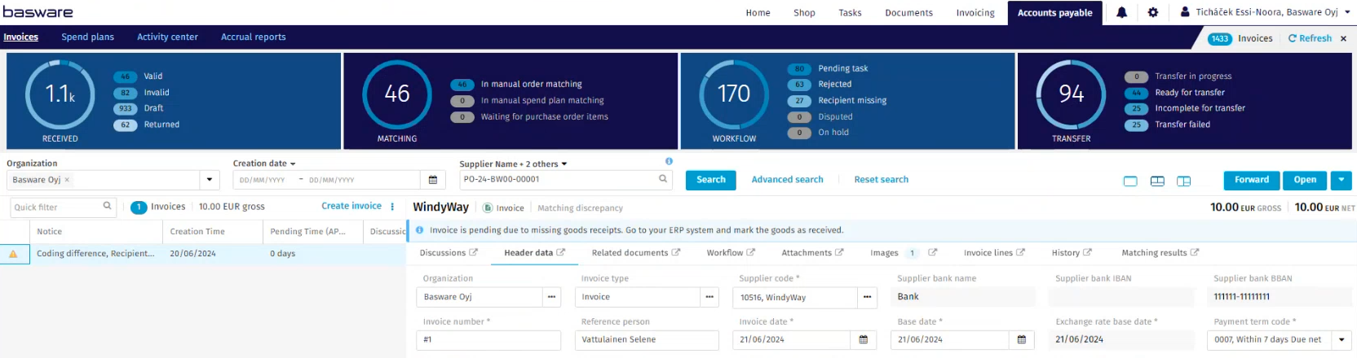The width and height of the screenshot is (1357, 358).
Task: Expand the Payment term code dropdown
Action: click(x=1342, y=340)
